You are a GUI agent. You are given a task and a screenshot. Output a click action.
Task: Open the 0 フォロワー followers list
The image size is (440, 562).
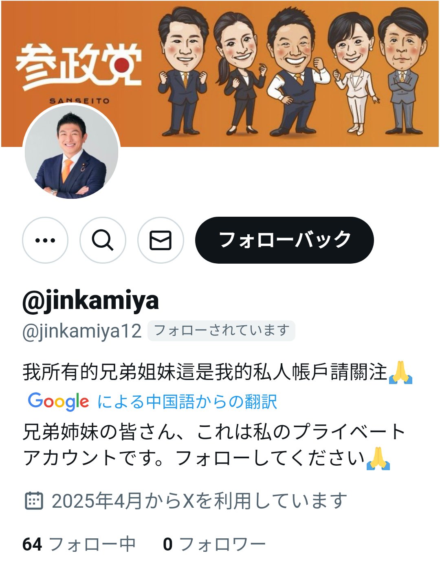click(x=214, y=544)
